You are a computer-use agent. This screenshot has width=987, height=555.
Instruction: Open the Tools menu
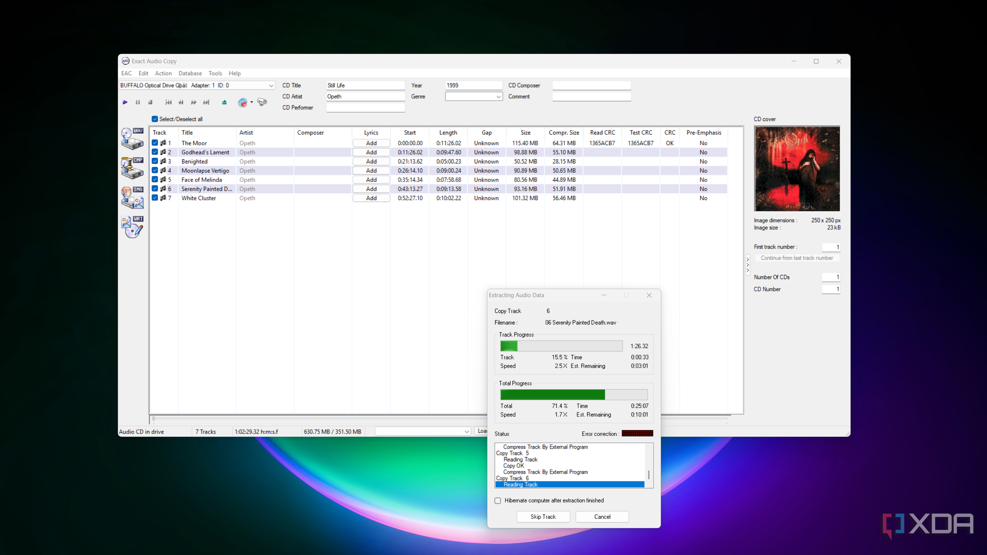(215, 73)
